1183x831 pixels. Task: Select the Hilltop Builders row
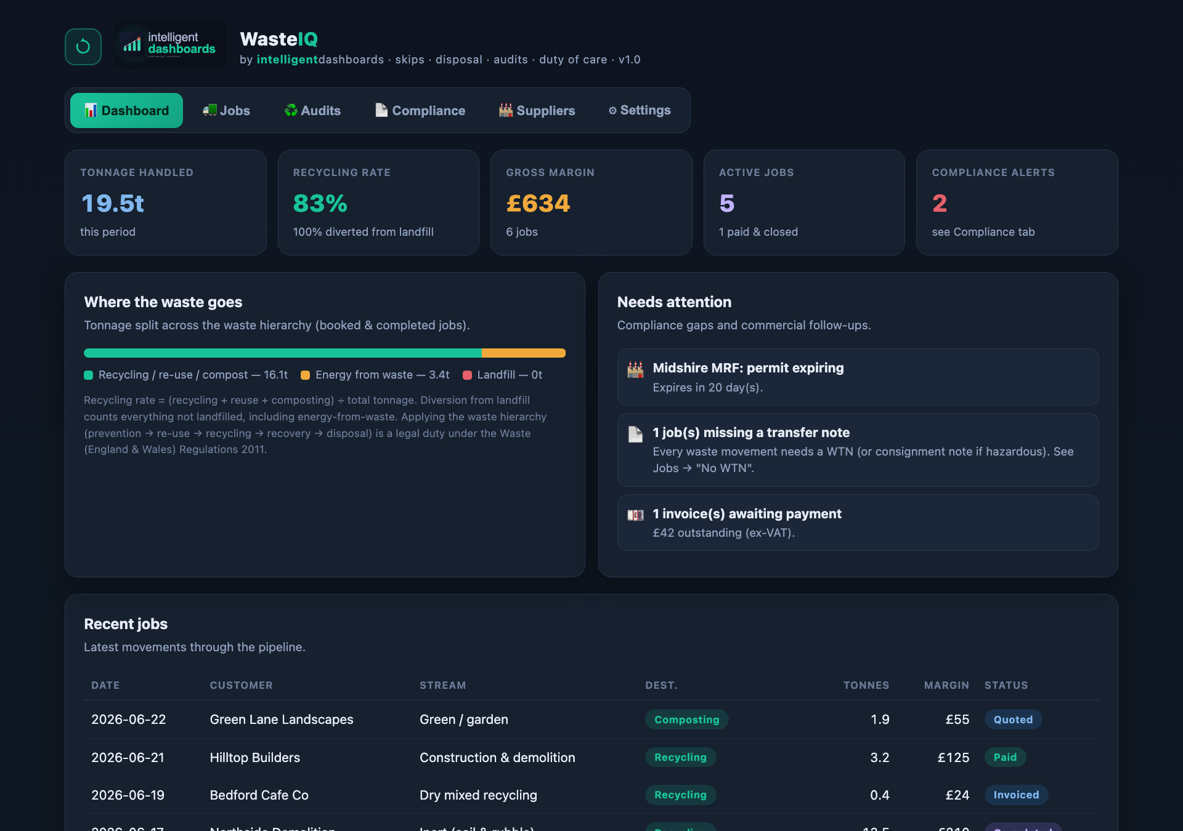[x=591, y=757]
